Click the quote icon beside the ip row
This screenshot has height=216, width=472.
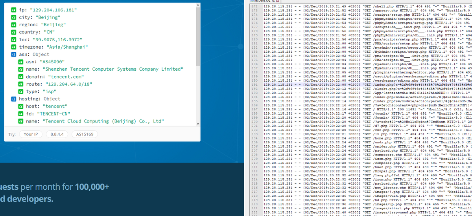pos(14,10)
